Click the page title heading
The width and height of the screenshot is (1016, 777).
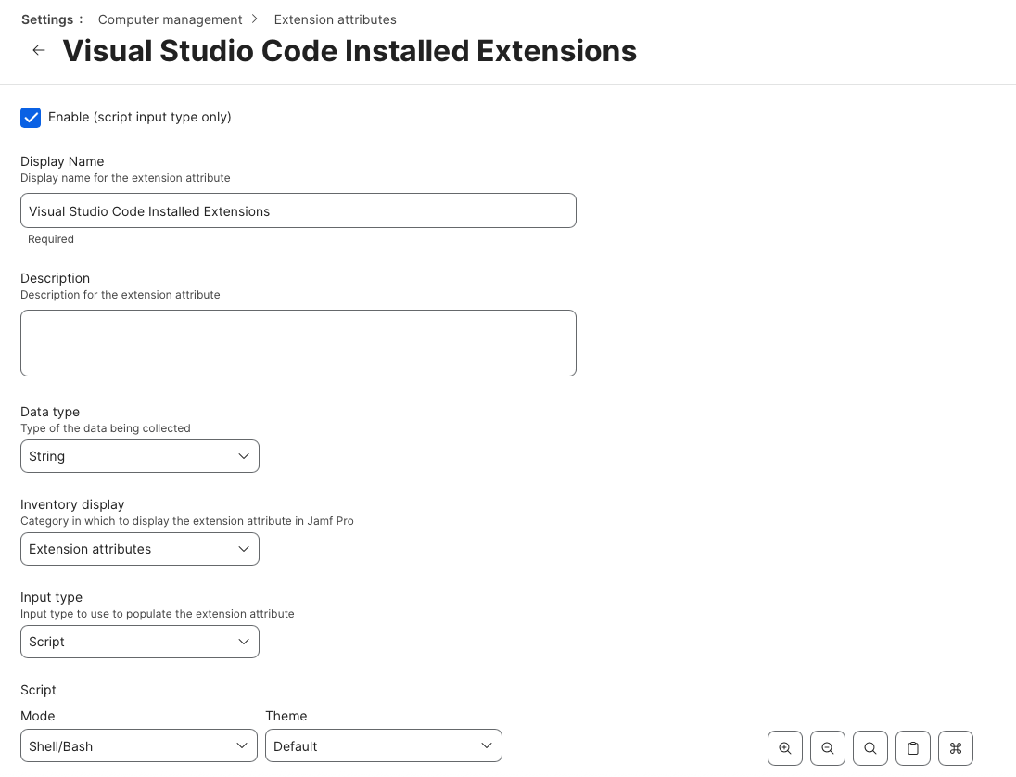click(x=349, y=51)
